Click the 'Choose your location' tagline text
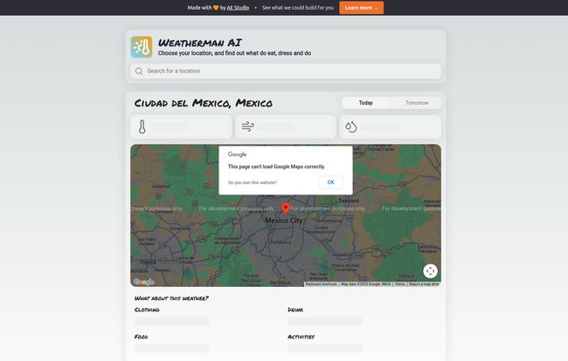568x361 pixels. [x=234, y=53]
